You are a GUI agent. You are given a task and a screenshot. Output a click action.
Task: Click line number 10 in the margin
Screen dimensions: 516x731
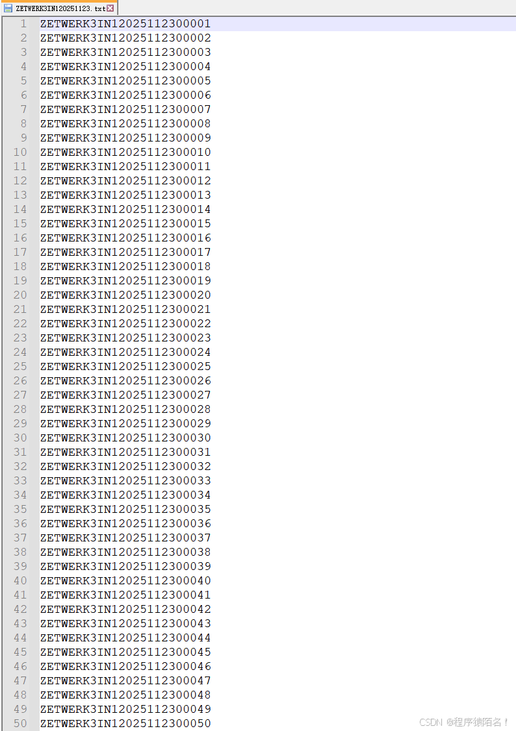(x=20, y=152)
